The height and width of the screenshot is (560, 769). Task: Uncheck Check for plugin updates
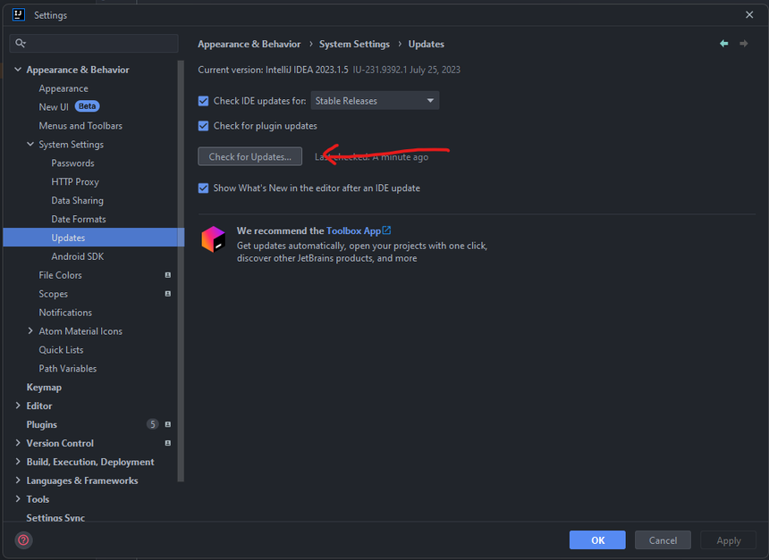tap(204, 126)
